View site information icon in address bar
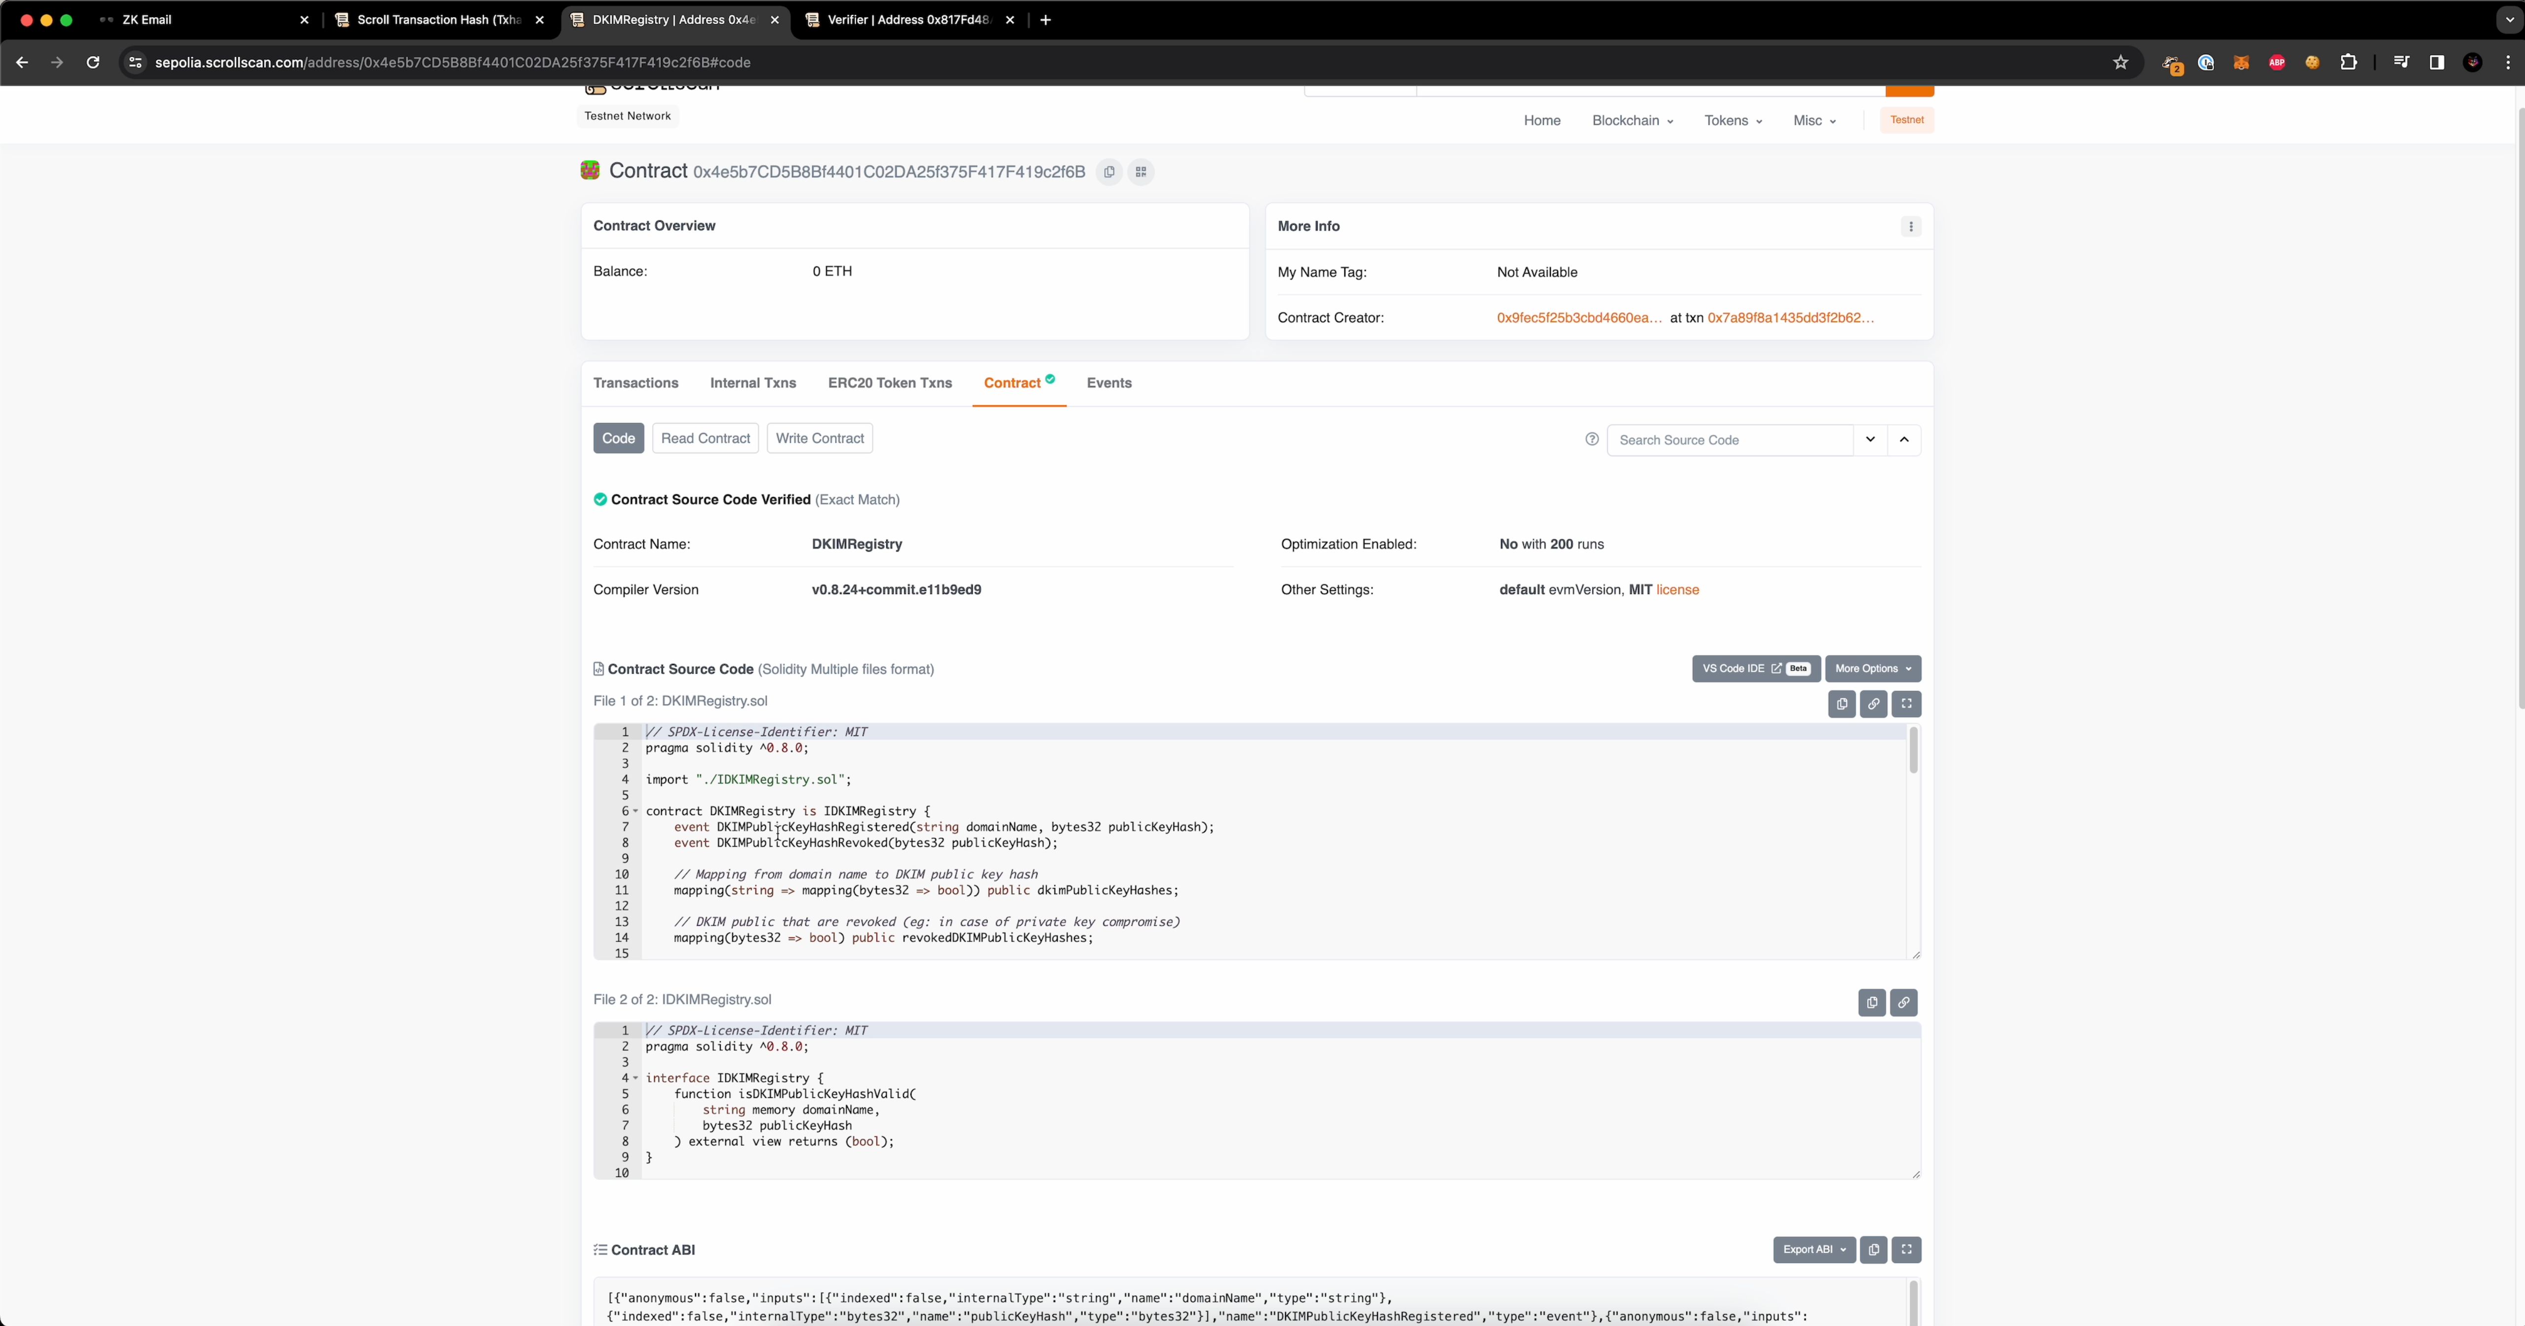 135,62
